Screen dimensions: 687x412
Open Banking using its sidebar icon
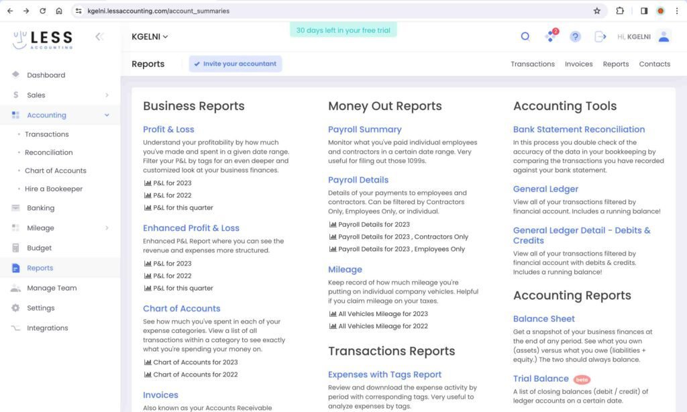pyautogui.click(x=15, y=209)
